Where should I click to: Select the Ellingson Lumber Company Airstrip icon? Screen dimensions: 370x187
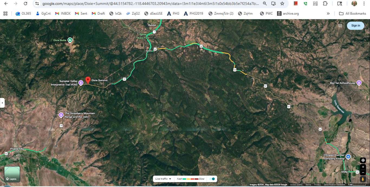coord(348,157)
